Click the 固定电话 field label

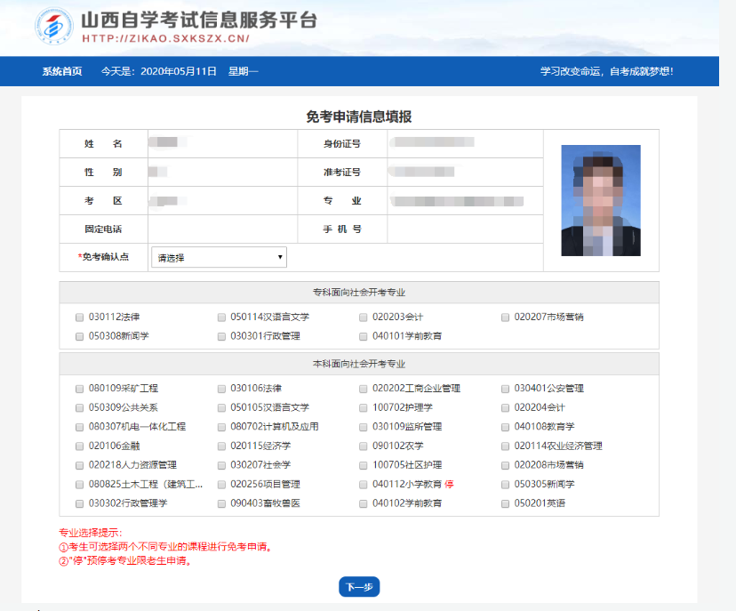tap(103, 229)
